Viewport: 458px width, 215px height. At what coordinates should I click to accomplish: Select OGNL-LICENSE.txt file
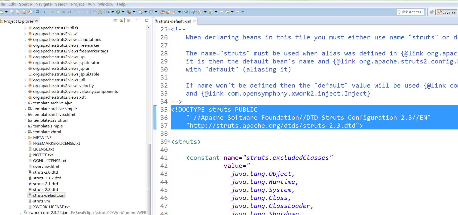[50, 161]
